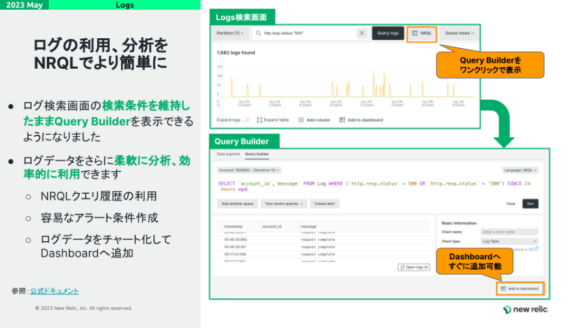
Task: Click the Basic information heading
Action: tap(459, 223)
